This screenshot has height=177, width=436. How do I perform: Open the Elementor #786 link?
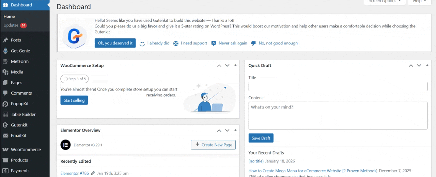pyautogui.click(x=75, y=173)
